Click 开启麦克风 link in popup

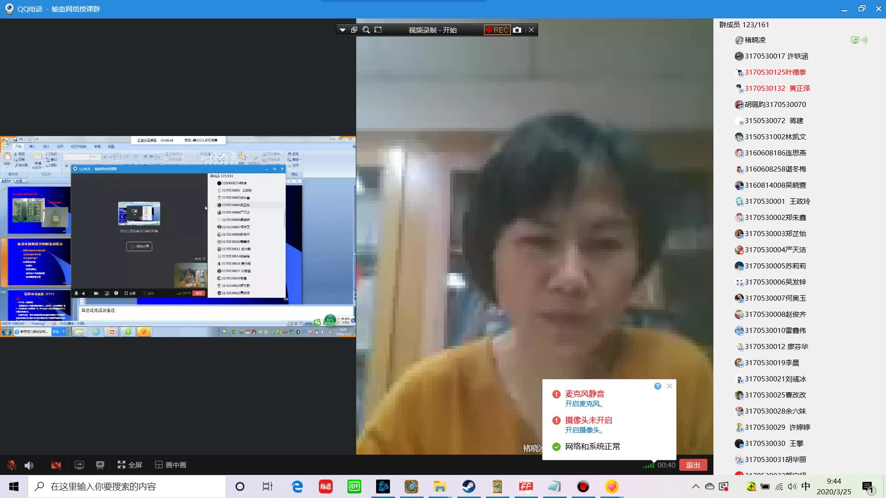(584, 404)
